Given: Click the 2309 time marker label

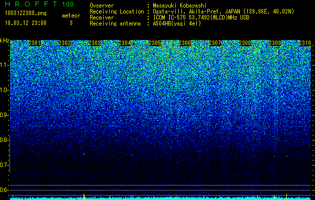Looking at the screenshot, I should coord(275,43).
